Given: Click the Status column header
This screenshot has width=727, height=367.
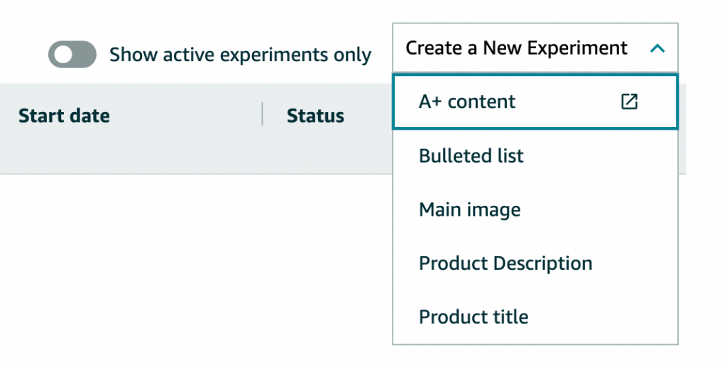Looking at the screenshot, I should pyautogui.click(x=315, y=116).
